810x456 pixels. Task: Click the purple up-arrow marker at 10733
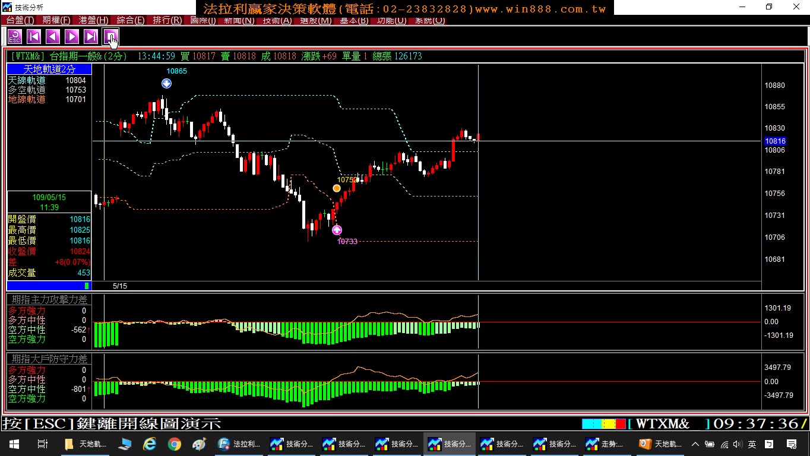pyautogui.click(x=337, y=230)
